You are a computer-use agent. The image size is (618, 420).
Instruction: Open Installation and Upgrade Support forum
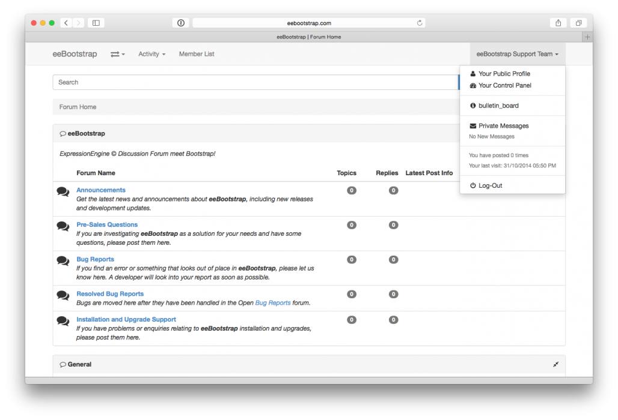click(x=126, y=319)
